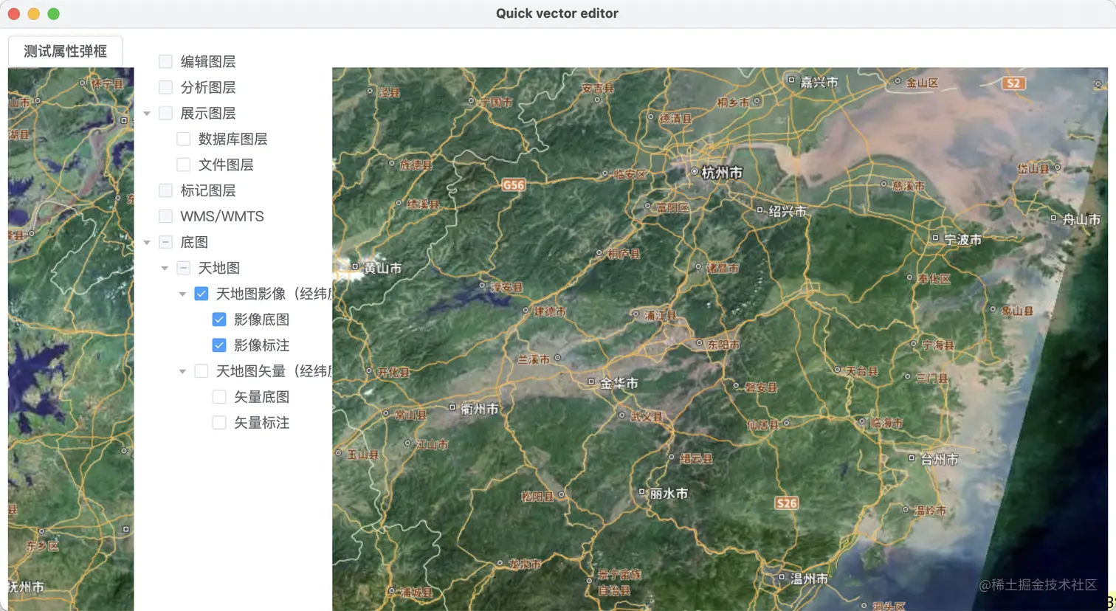Enable the 编辑图层 checkbox
1116x611 pixels.
click(166, 61)
